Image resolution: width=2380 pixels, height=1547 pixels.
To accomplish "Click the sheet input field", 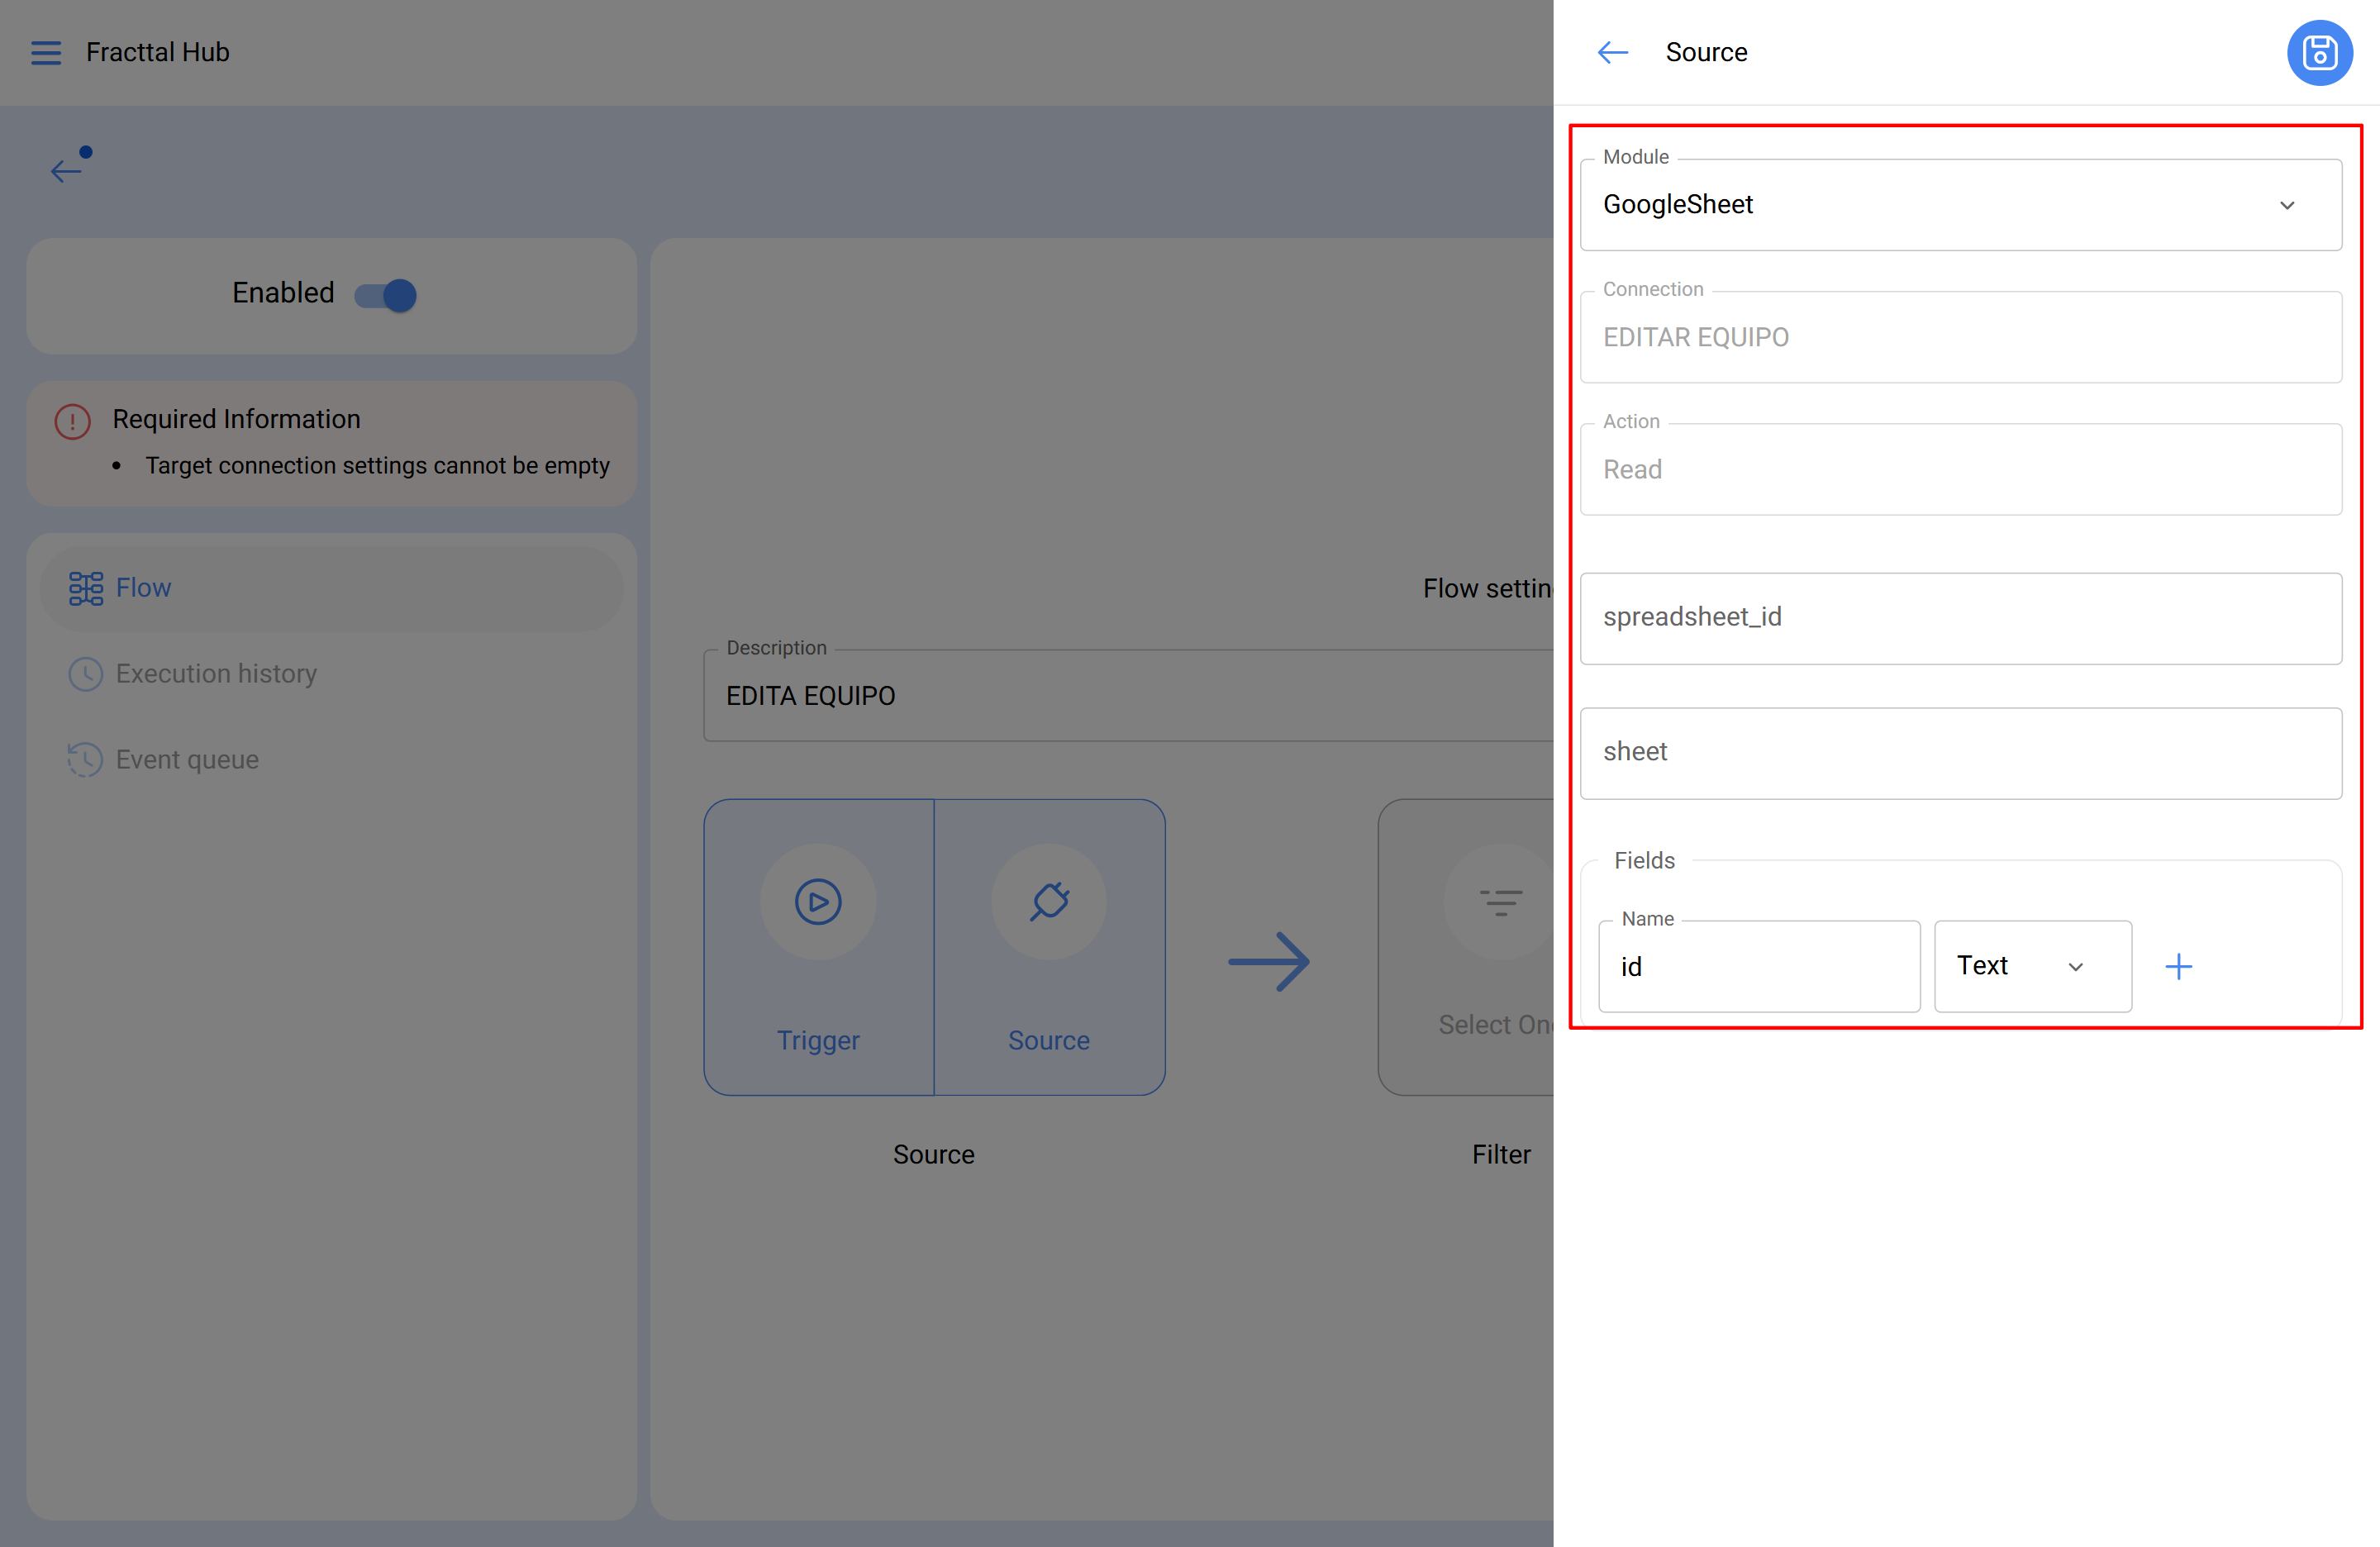I will pyautogui.click(x=1960, y=753).
